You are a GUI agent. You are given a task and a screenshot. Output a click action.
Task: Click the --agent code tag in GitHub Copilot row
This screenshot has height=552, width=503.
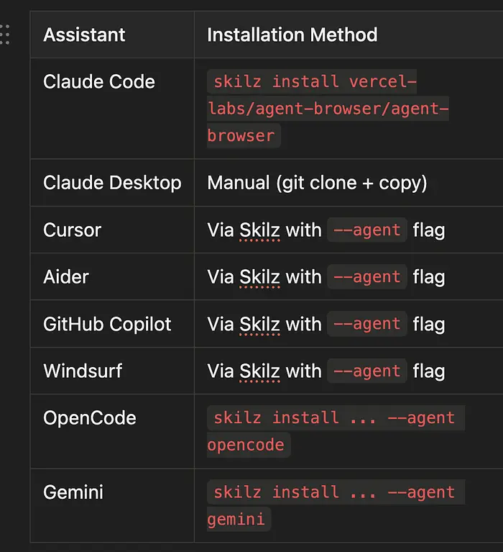(366, 325)
